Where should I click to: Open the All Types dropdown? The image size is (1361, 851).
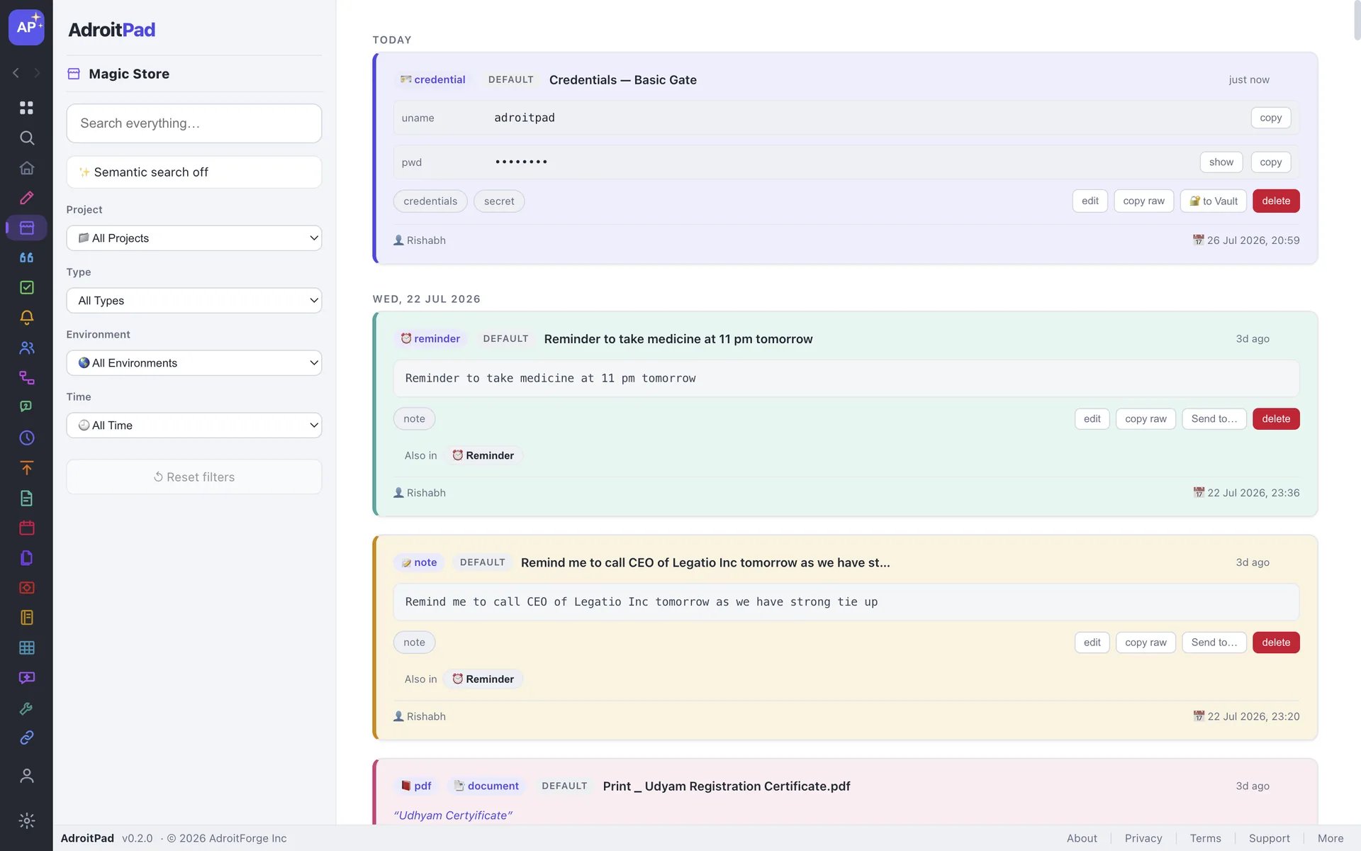coord(194,301)
